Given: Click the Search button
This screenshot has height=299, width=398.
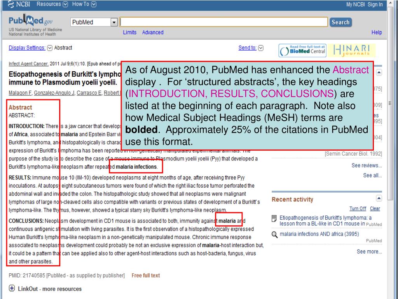Looking at the screenshot, I should point(340,22).
